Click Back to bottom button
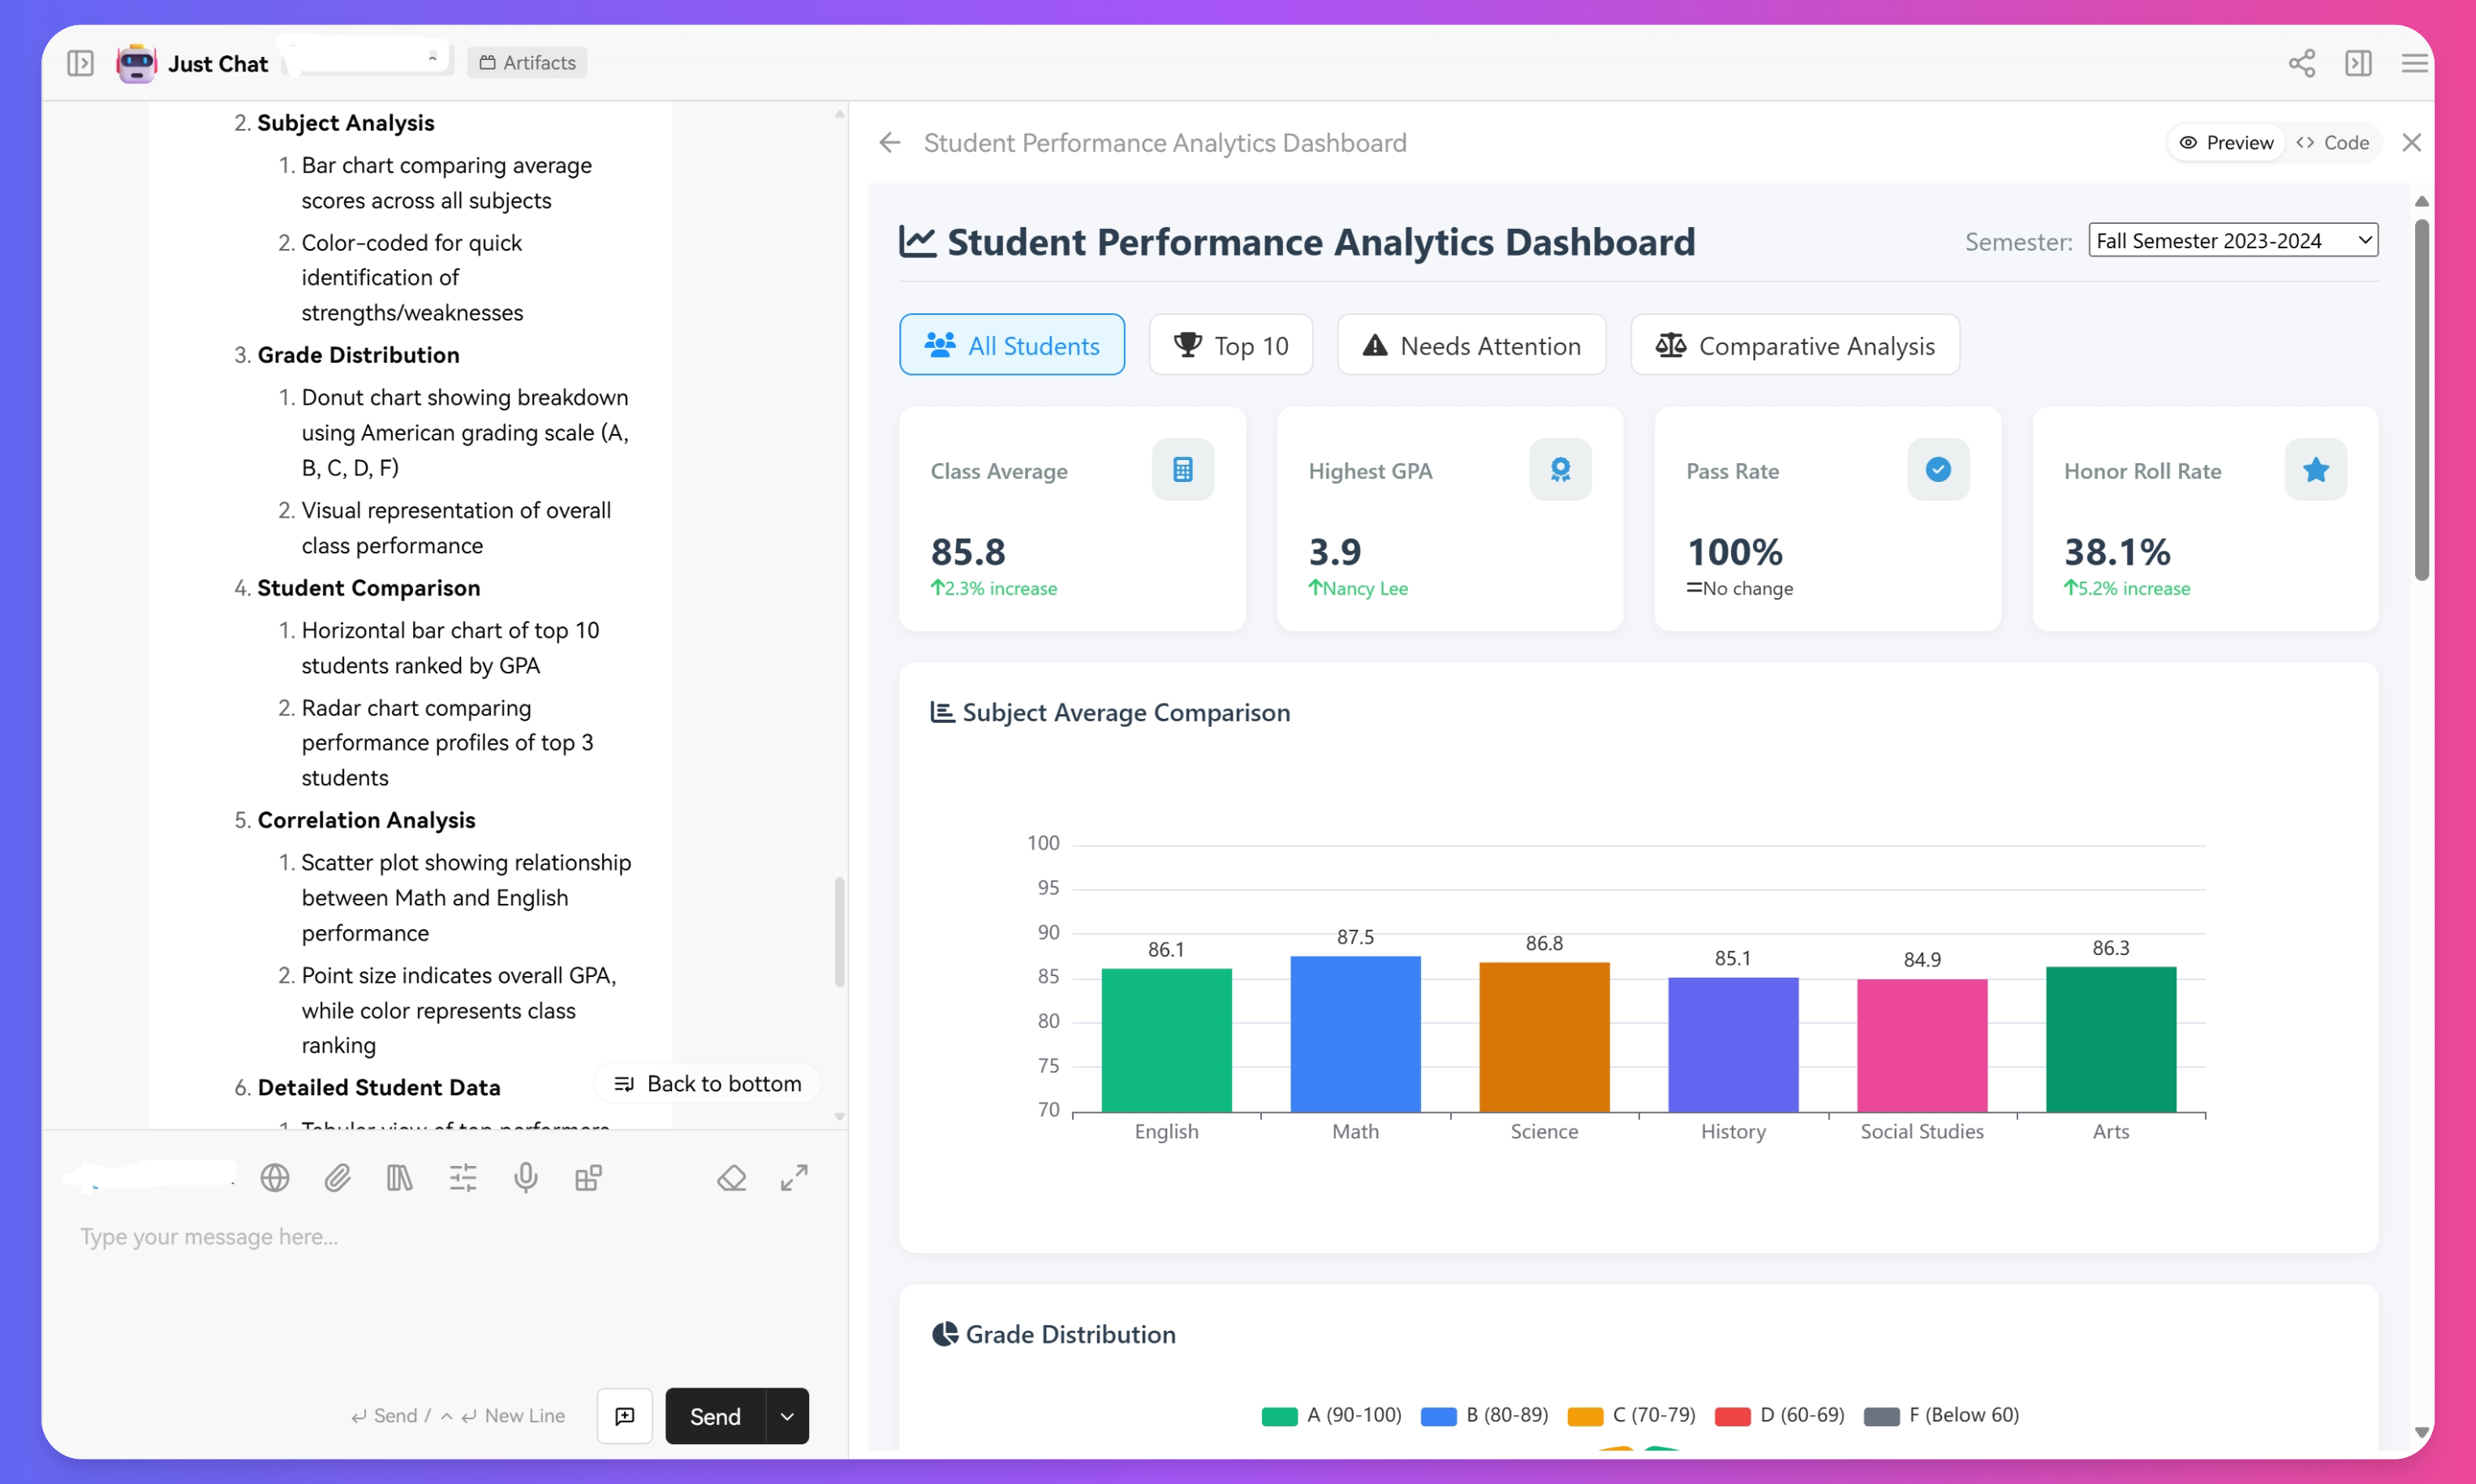 (x=707, y=1084)
